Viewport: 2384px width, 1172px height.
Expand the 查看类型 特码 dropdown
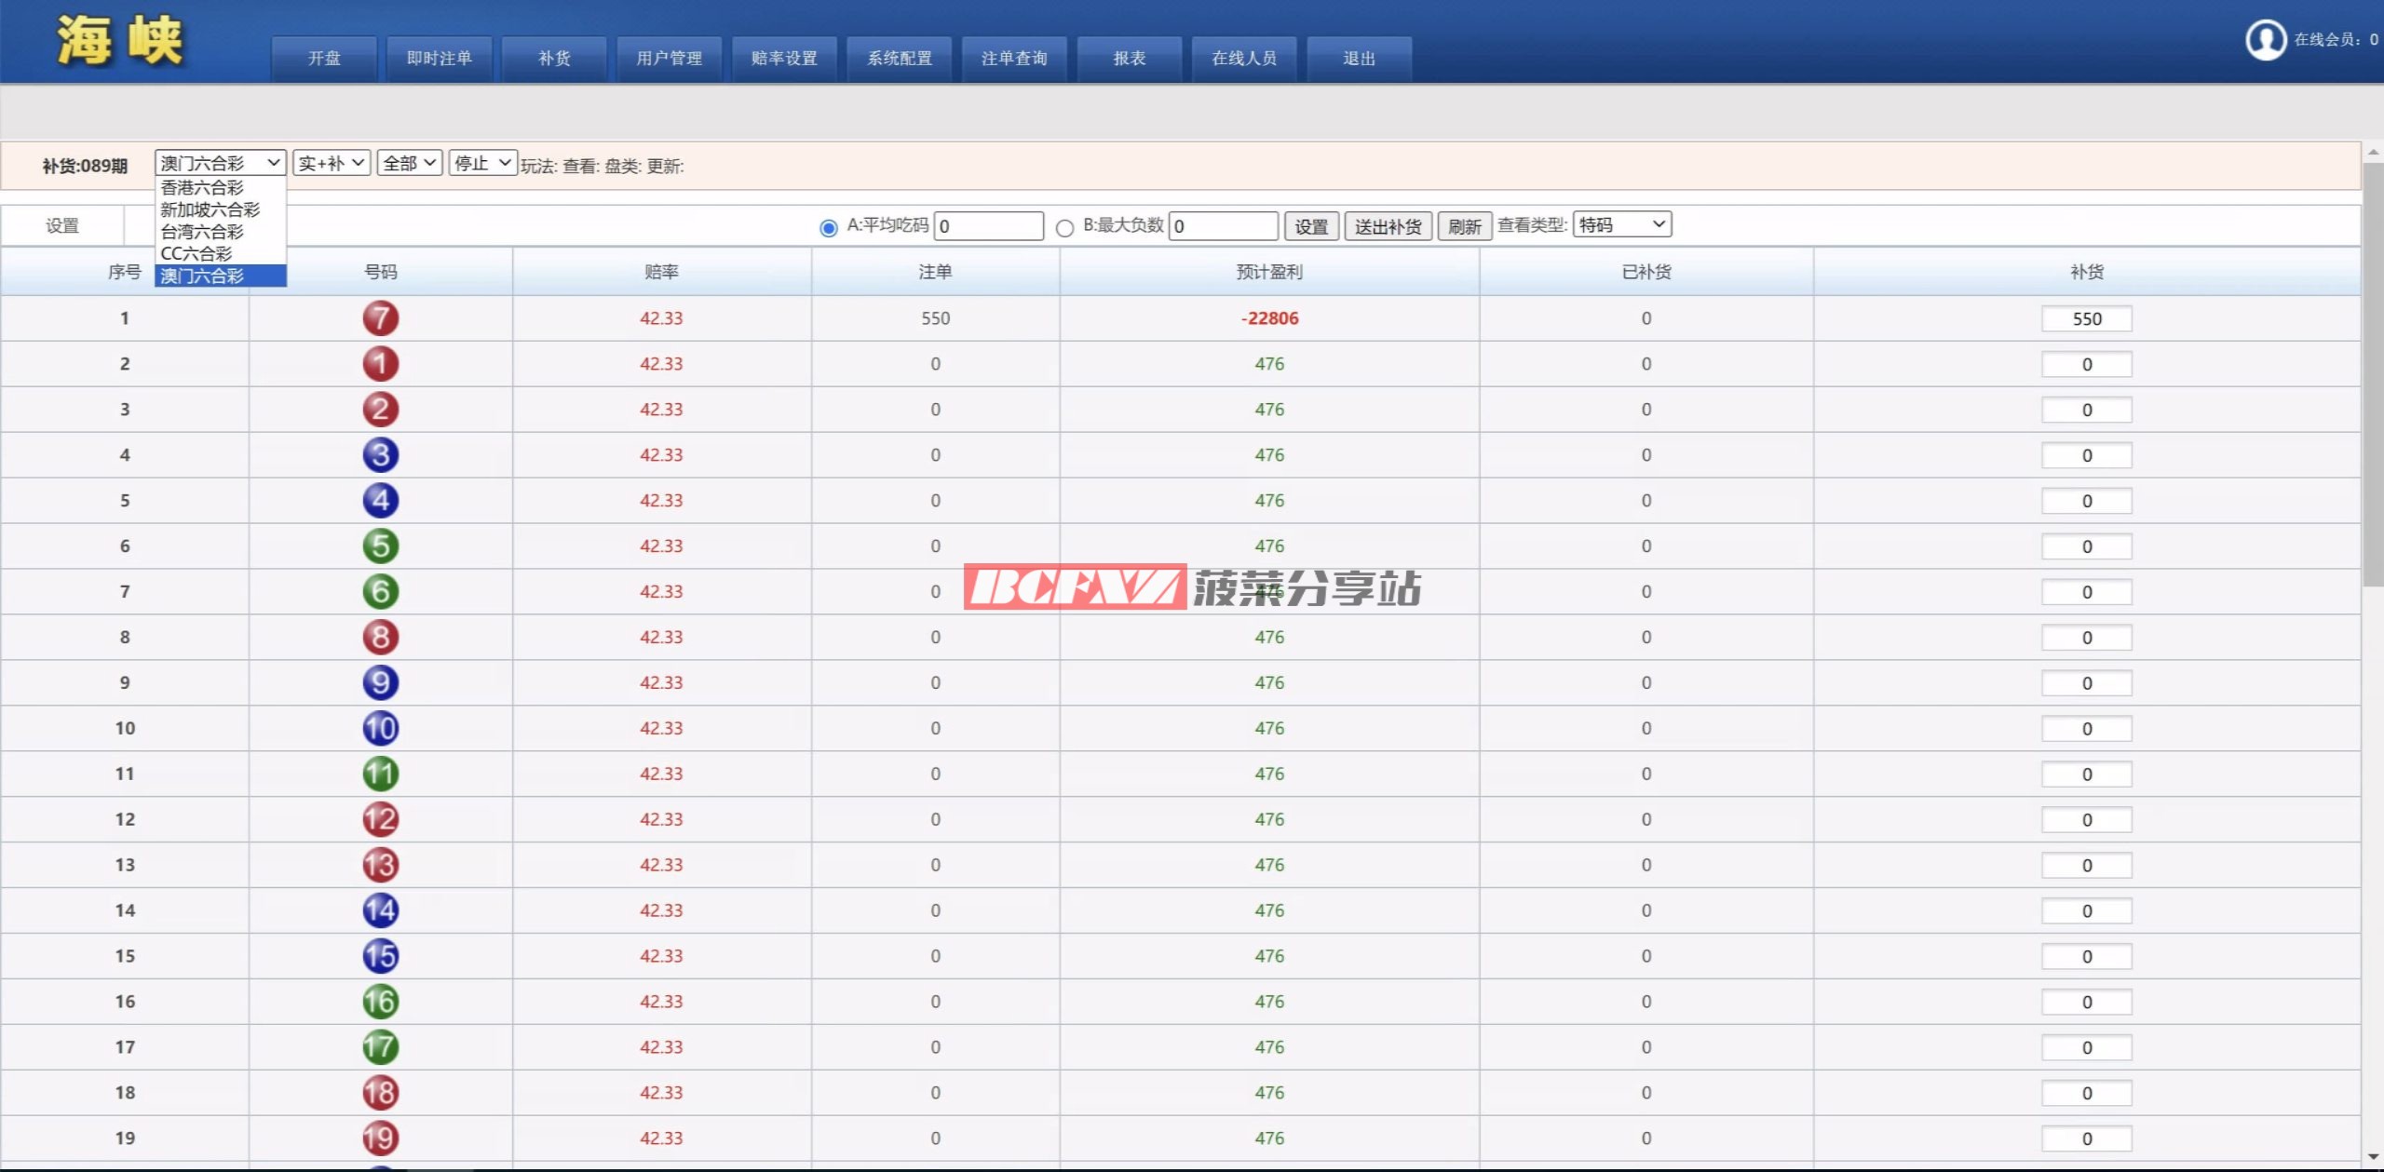click(x=1621, y=224)
